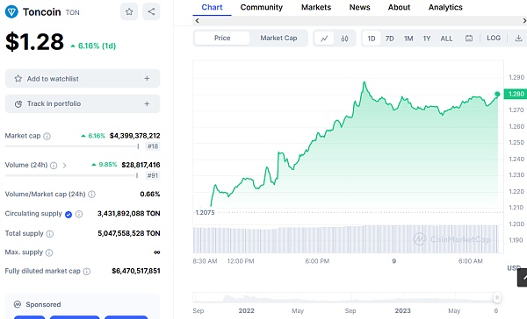The width and height of the screenshot is (527, 319).
Task: Click the left scroll arrow under tabs
Action: (198, 21)
